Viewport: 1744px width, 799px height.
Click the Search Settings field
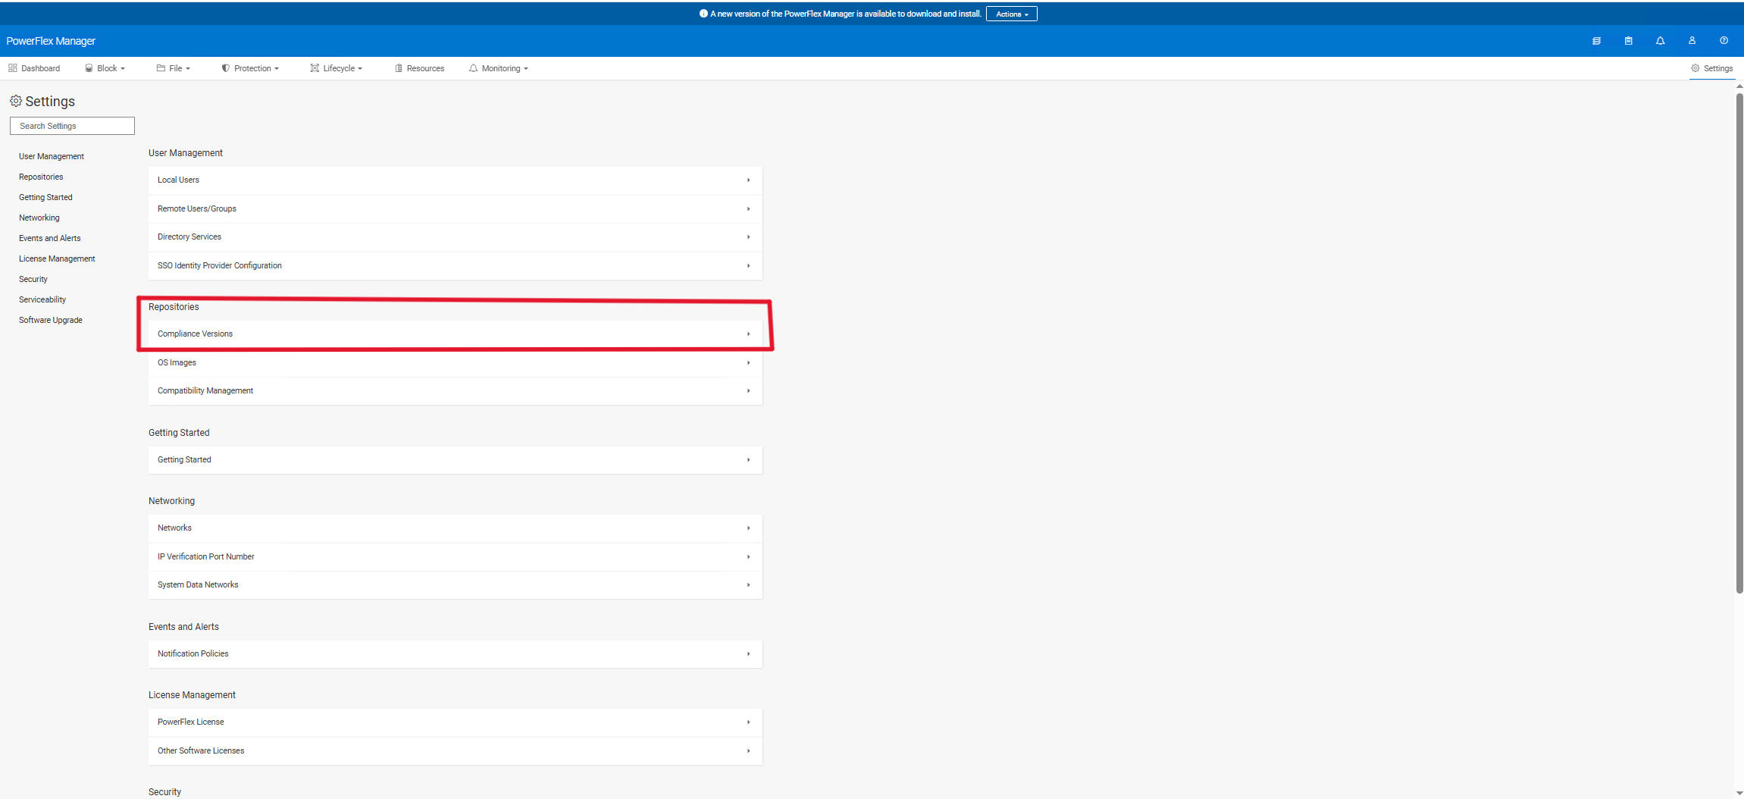72,126
